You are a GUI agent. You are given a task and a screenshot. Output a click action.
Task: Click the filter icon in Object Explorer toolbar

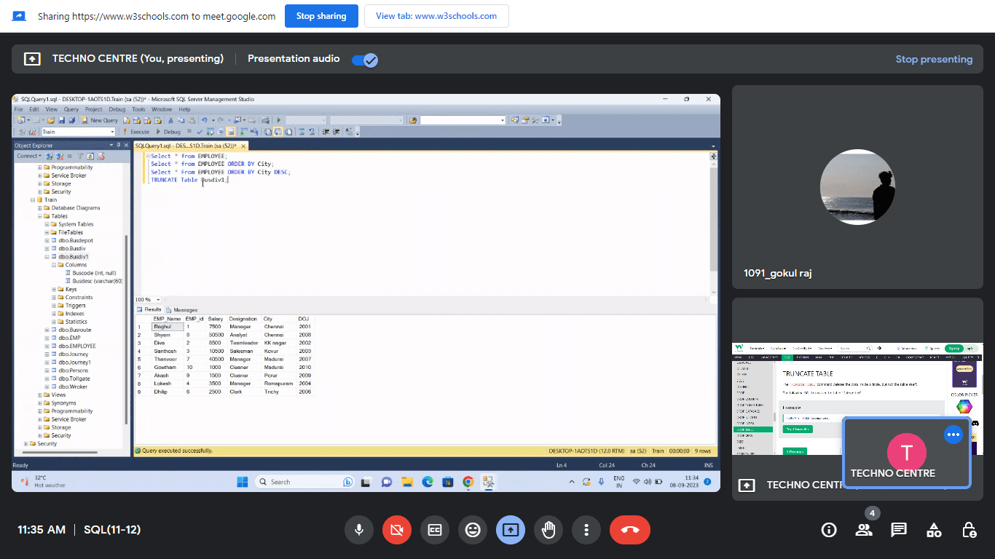(x=80, y=156)
